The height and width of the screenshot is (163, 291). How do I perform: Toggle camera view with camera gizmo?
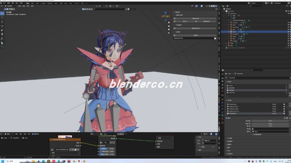click(x=169, y=29)
